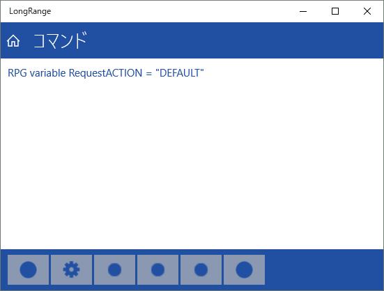Click the middle of three small-circle buttons

click(158, 269)
